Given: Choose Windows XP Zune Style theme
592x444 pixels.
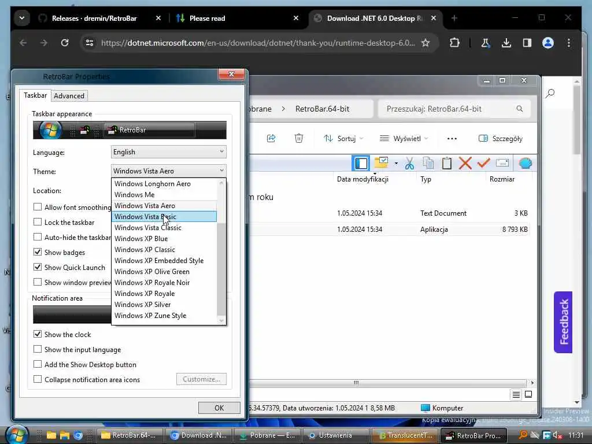Looking at the screenshot, I should click(x=164, y=316).
